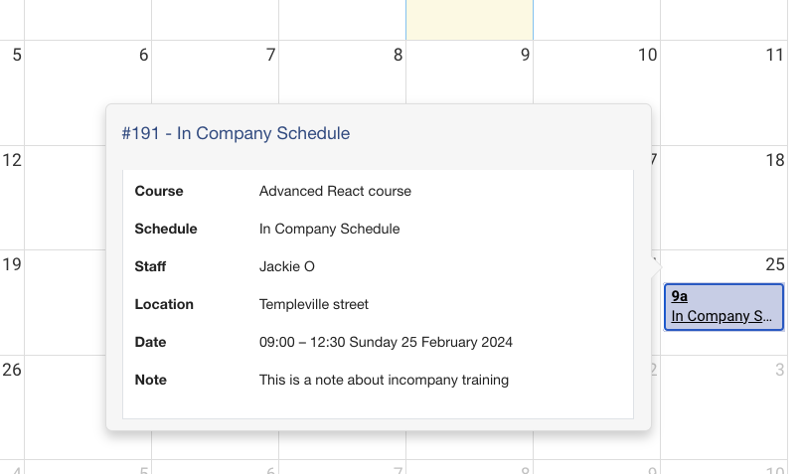This screenshot has width=801, height=474.
Task: Click the February 25 date number
Action: pyautogui.click(x=775, y=264)
